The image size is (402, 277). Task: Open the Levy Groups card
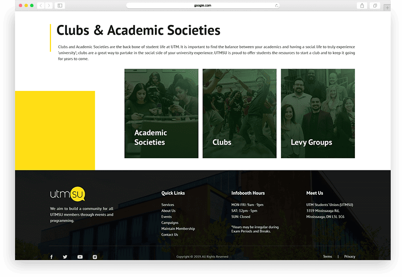[x=318, y=114]
